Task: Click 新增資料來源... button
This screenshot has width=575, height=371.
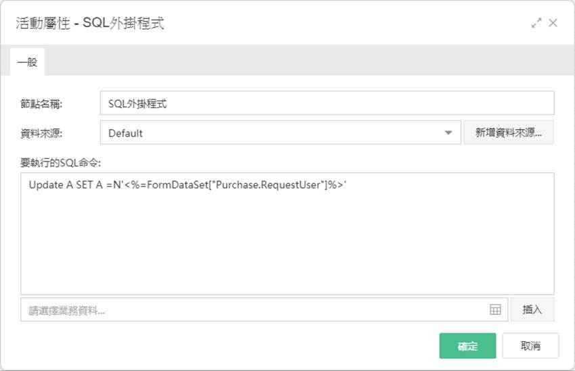Action: click(x=509, y=132)
